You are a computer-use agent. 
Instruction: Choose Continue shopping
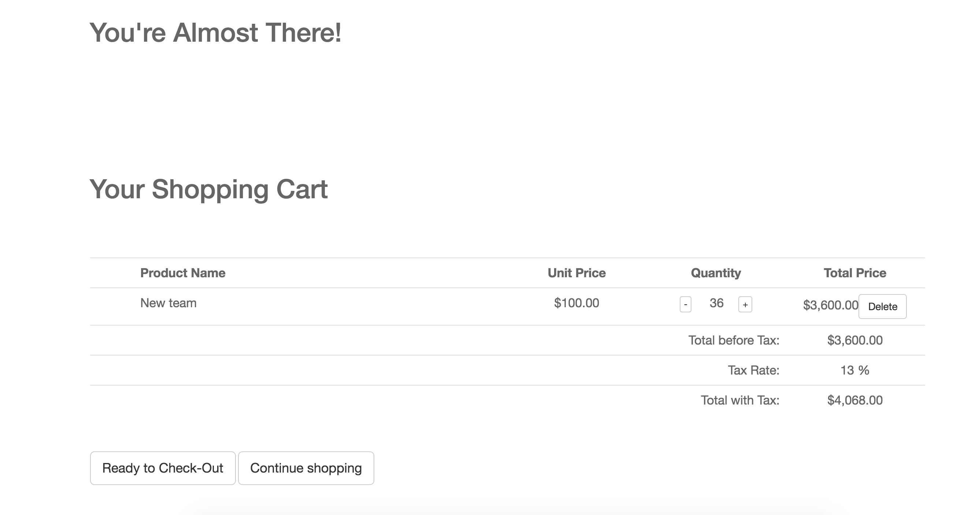point(306,468)
